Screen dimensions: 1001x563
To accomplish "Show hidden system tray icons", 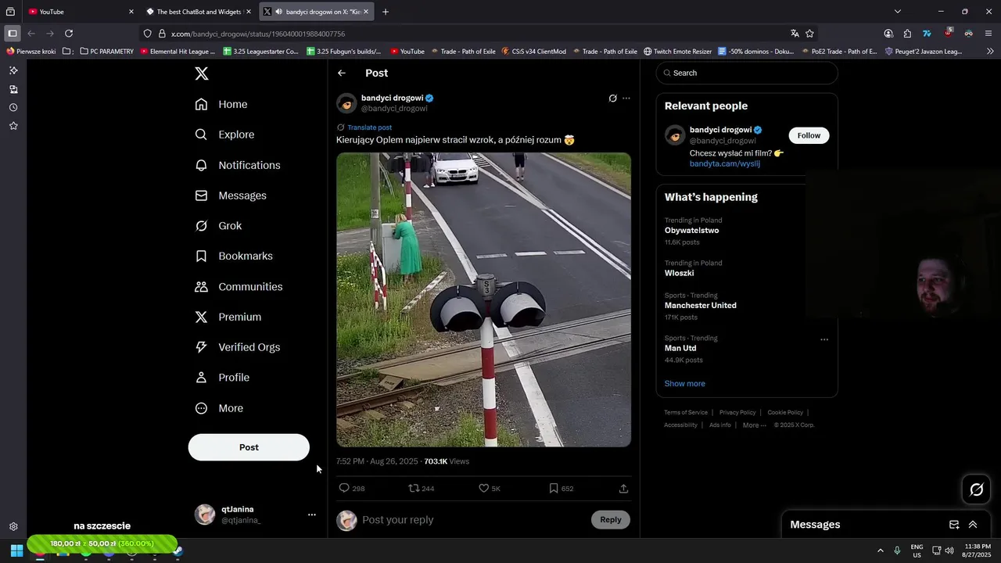I will pyautogui.click(x=880, y=550).
